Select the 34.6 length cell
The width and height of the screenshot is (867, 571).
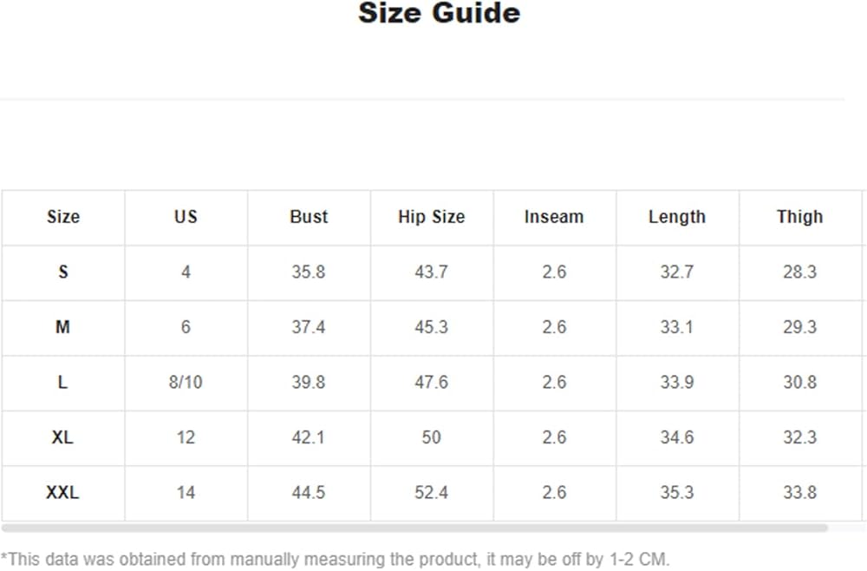[677, 437]
